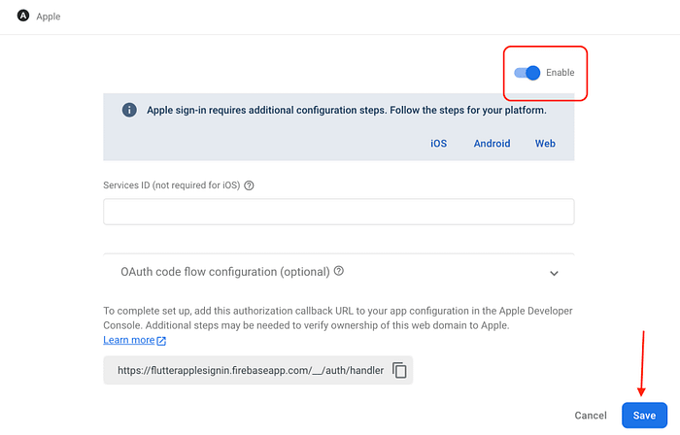Click the Apple provider logo icon
680x435 pixels.
23,17
